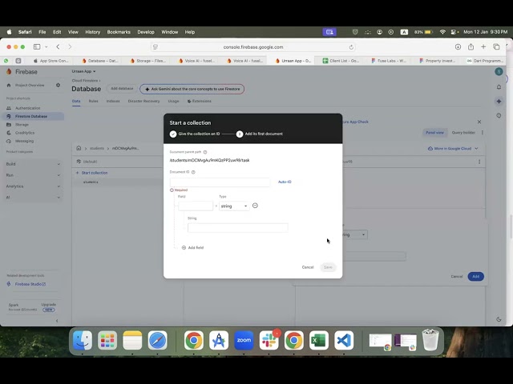Click the user account avatar
Image resolution: width=513 pixels, height=384 pixels.
click(x=499, y=71)
